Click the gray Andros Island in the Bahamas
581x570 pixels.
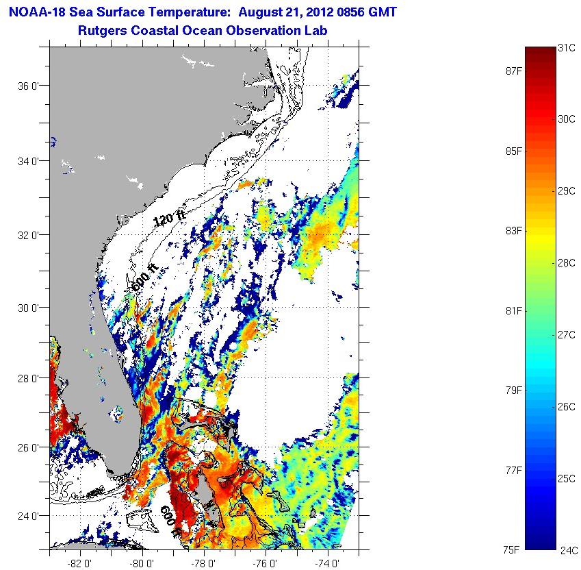coord(207,497)
